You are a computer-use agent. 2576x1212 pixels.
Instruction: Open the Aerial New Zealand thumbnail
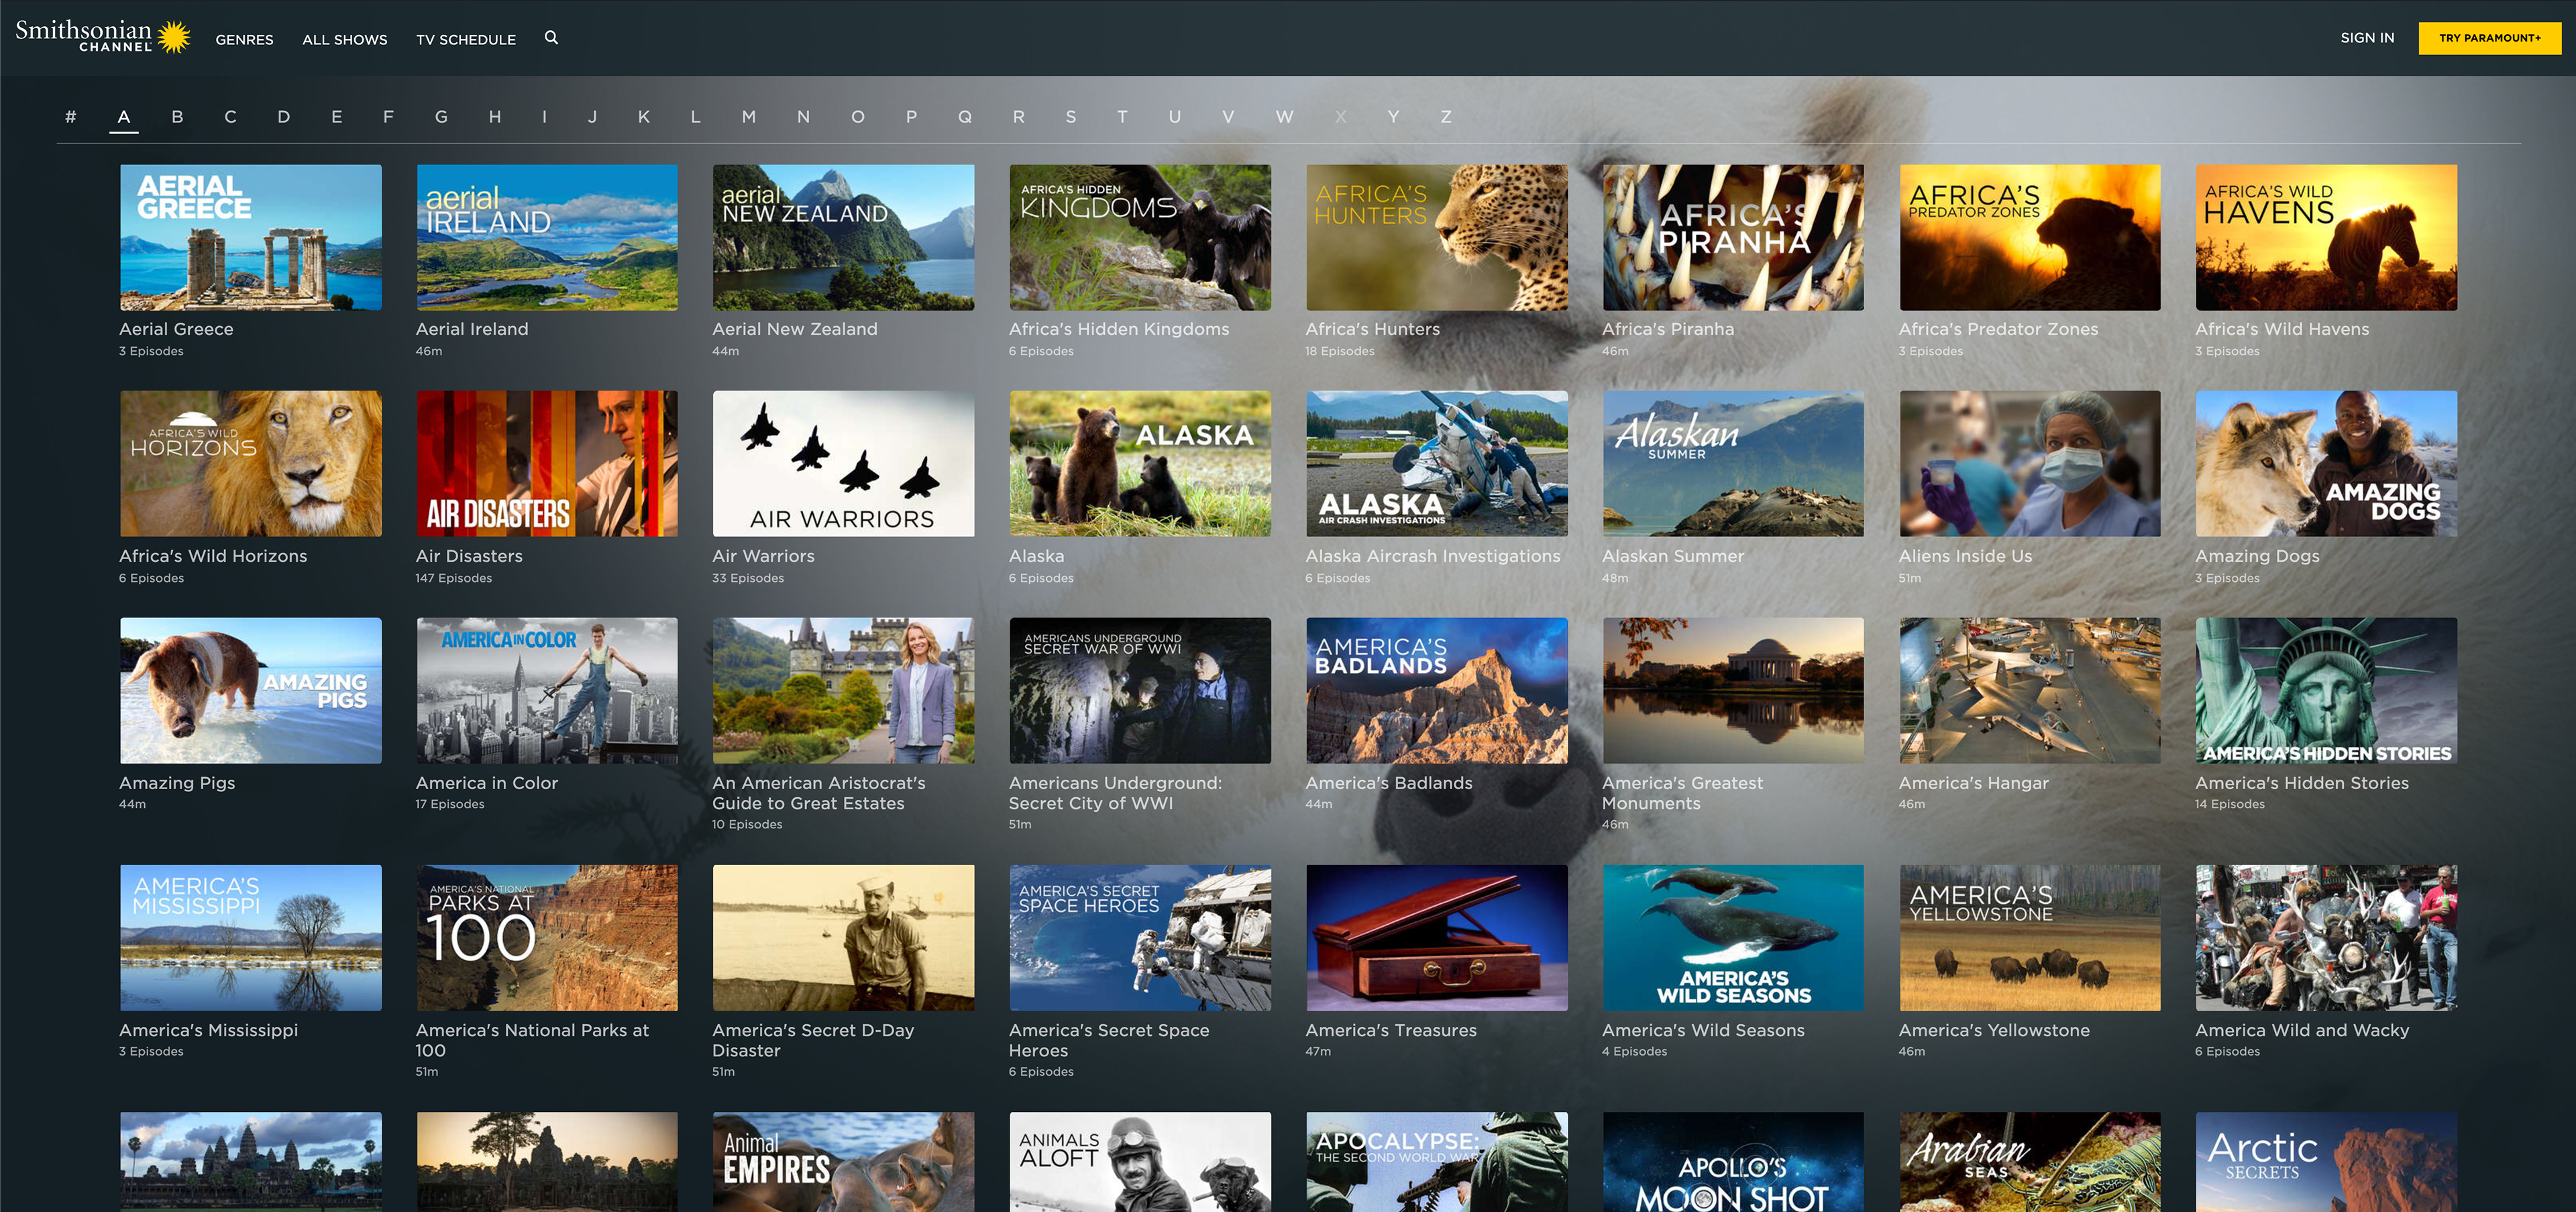coord(843,237)
